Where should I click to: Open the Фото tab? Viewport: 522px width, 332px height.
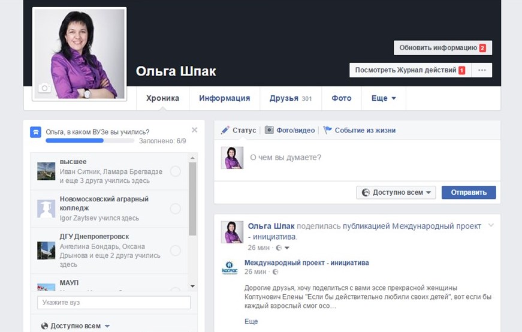click(342, 98)
